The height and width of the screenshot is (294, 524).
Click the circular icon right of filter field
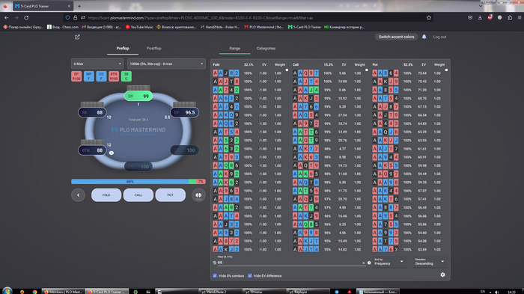point(369,263)
